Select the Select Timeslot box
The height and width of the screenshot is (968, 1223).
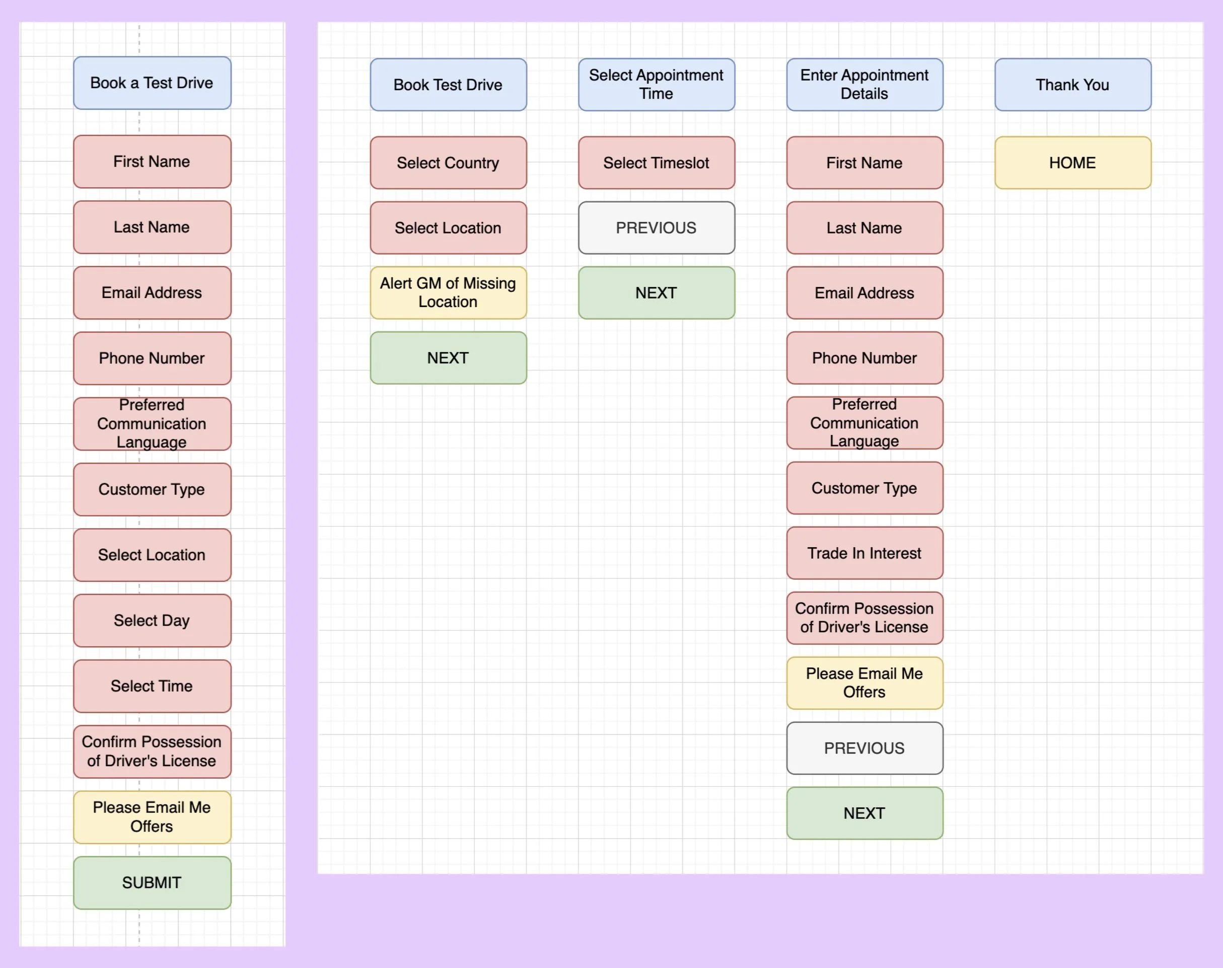pyautogui.click(x=656, y=163)
